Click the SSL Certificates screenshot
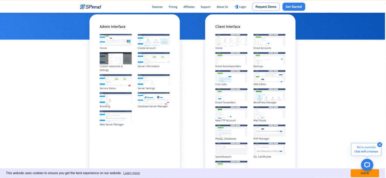 (x=269, y=148)
